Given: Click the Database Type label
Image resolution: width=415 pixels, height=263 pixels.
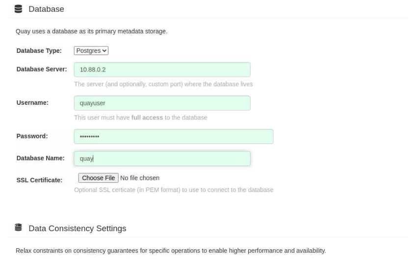Looking at the screenshot, I should pyautogui.click(x=39, y=50).
